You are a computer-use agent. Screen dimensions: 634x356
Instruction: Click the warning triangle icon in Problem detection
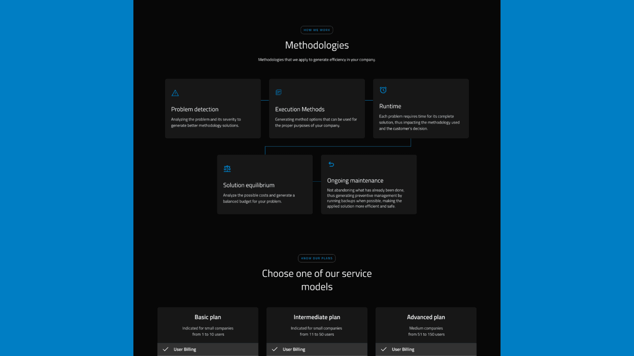tap(175, 93)
